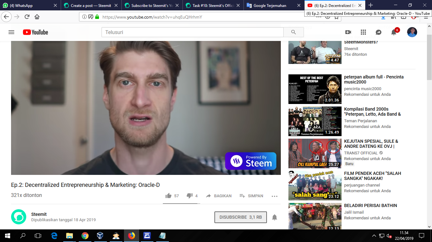The image size is (432, 242).
Task: Open the browser home button
Action: click(37, 17)
